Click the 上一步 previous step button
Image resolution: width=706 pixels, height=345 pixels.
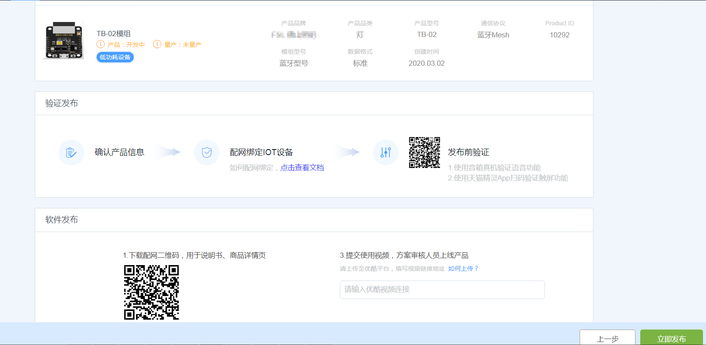point(608,338)
